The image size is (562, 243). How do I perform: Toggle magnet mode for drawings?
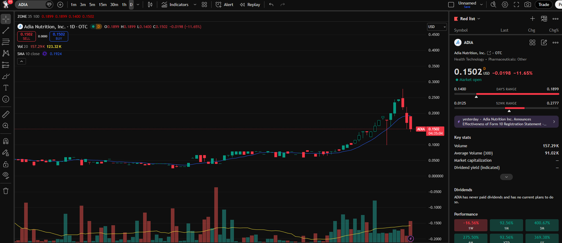click(x=6, y=141)
